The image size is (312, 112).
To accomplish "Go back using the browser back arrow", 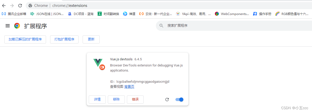I will pos(4,6).
